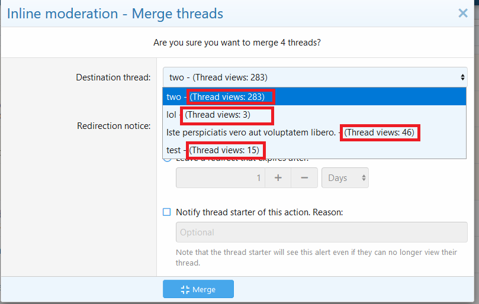The height and width of the screenshot is (304, 479).
Task: Click the plus icon to increase redirect duration
Action: tap(278, 178)
